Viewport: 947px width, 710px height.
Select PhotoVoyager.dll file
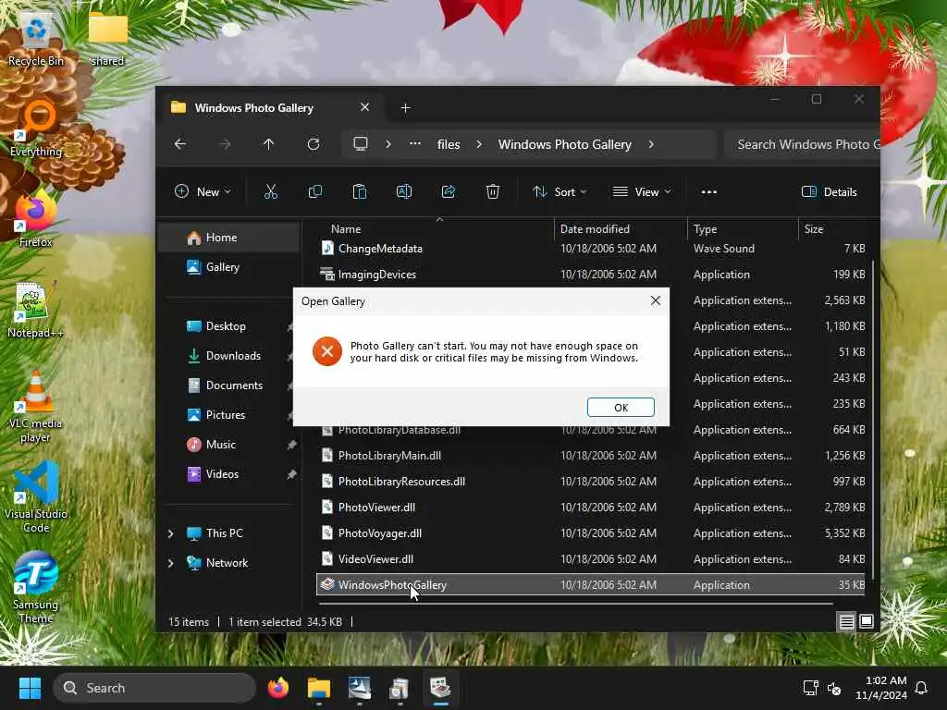(591, 533)
